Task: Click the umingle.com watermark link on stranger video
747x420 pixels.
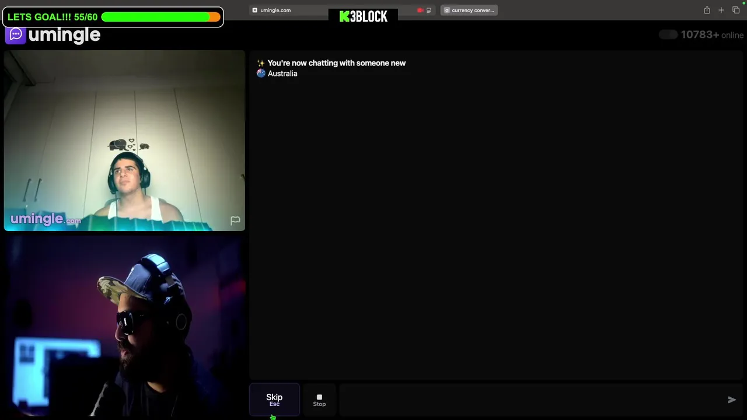Action: [x=46, y=219]
